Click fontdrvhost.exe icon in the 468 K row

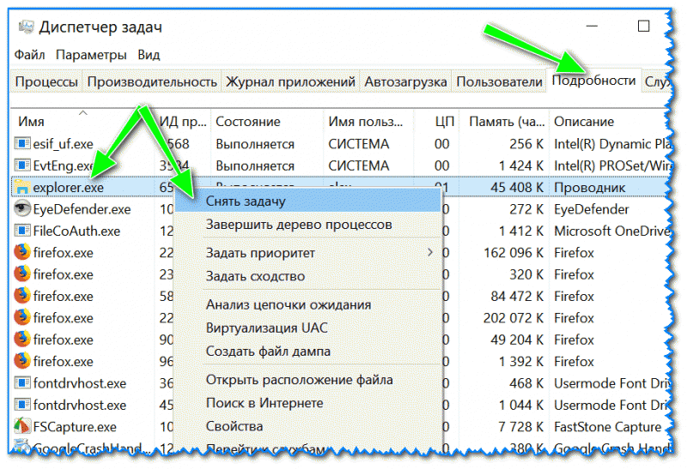coord(22,382)
